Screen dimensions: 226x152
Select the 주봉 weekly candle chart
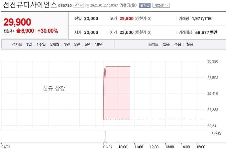[x=177, y=44]
